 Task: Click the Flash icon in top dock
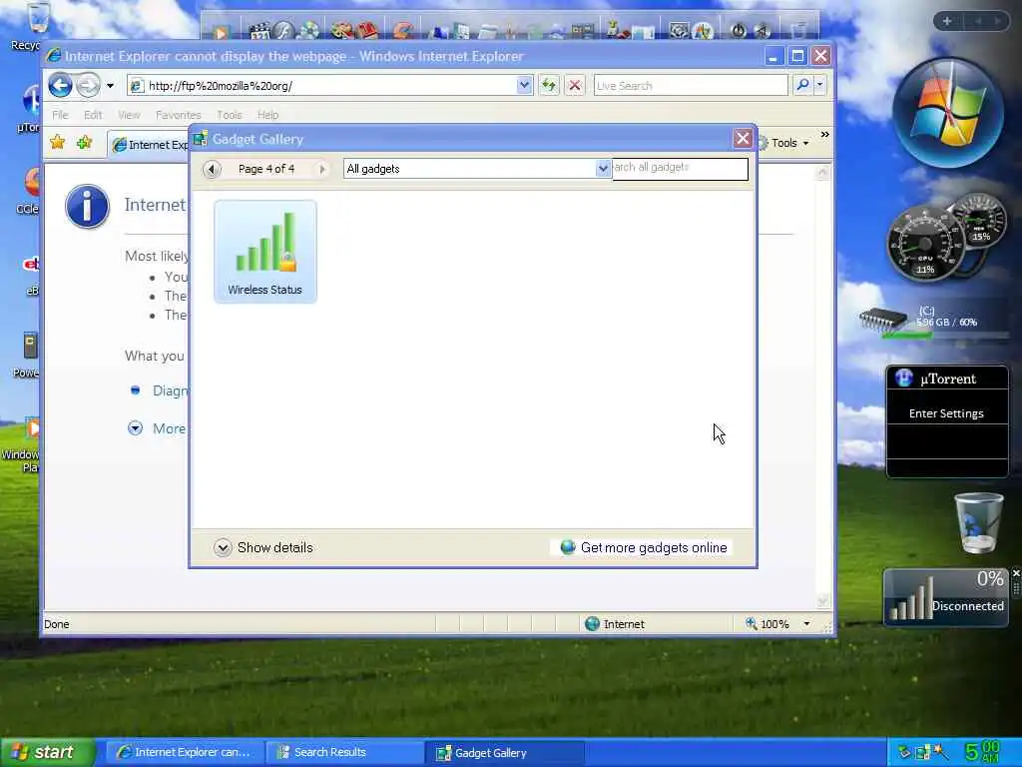point(283,30)
